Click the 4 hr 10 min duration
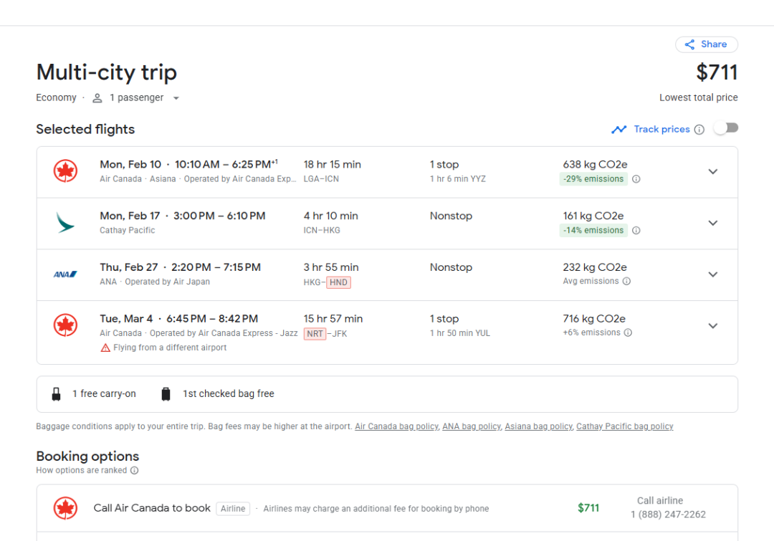The image size is (774, 541). click(330, 216)
